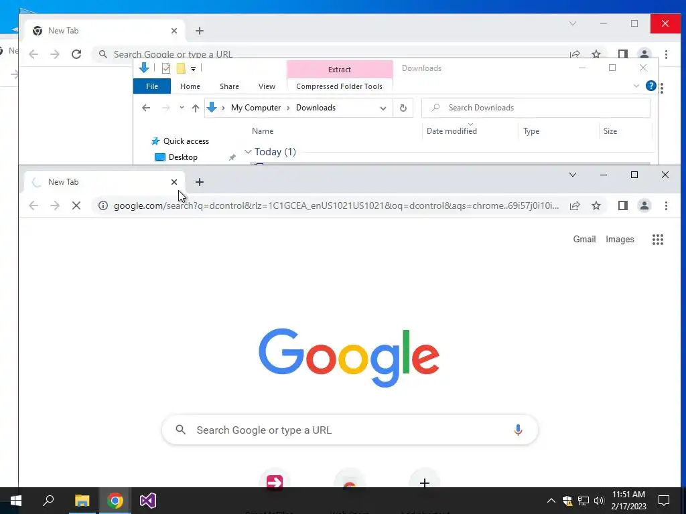Open side panel in back Chrome window

point(622,54)
